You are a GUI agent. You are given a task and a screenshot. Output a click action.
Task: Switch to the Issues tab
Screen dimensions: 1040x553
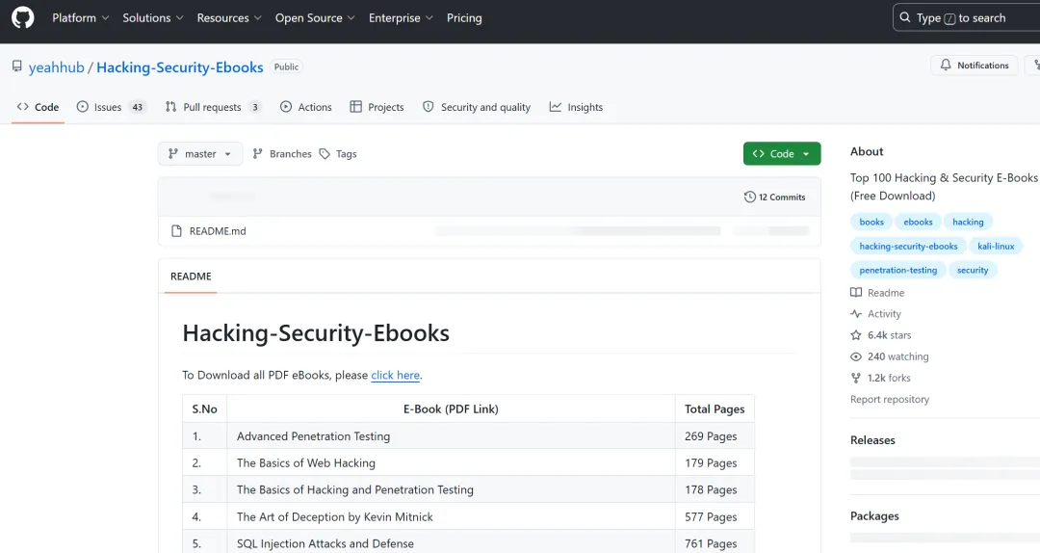111,107
